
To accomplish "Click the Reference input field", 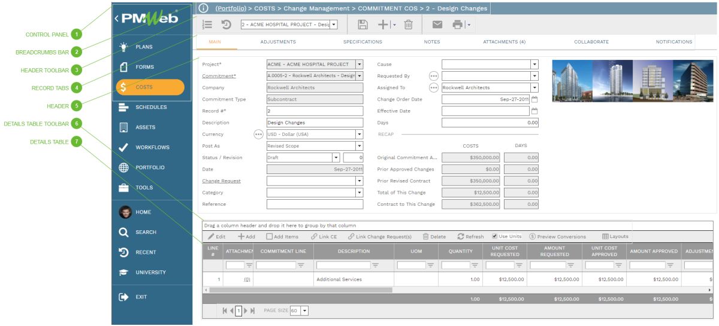I will [x=315, y=204].
